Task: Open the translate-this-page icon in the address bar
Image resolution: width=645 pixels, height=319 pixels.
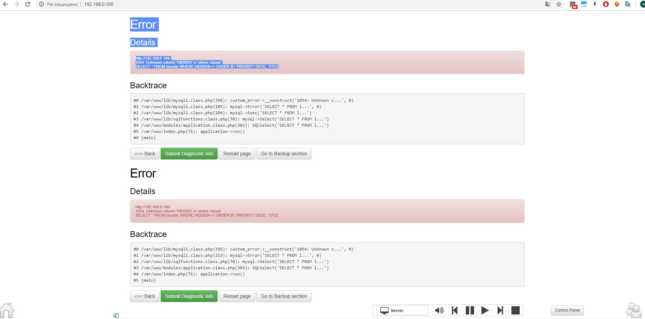Action: tap(548, 4)
